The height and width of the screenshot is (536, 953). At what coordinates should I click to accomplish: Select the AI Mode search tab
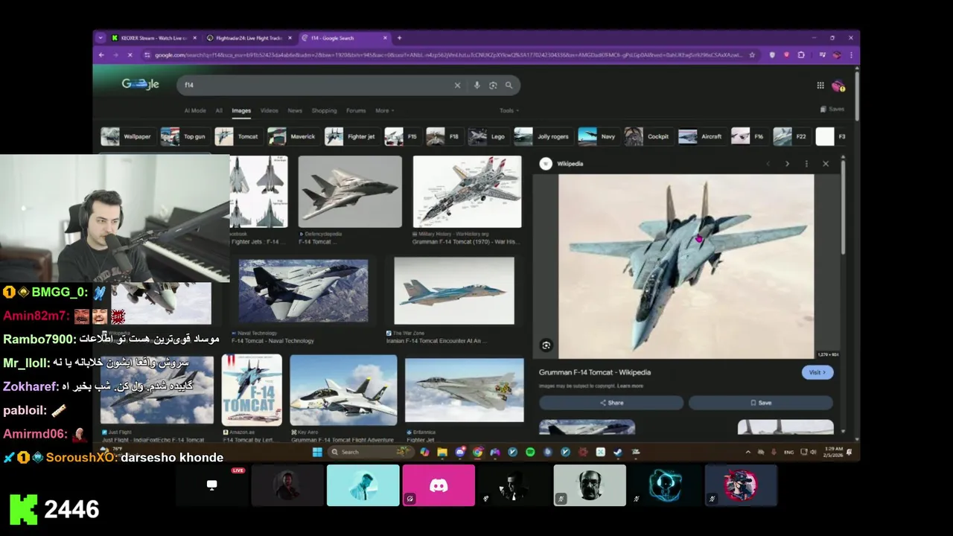point(195,111)
